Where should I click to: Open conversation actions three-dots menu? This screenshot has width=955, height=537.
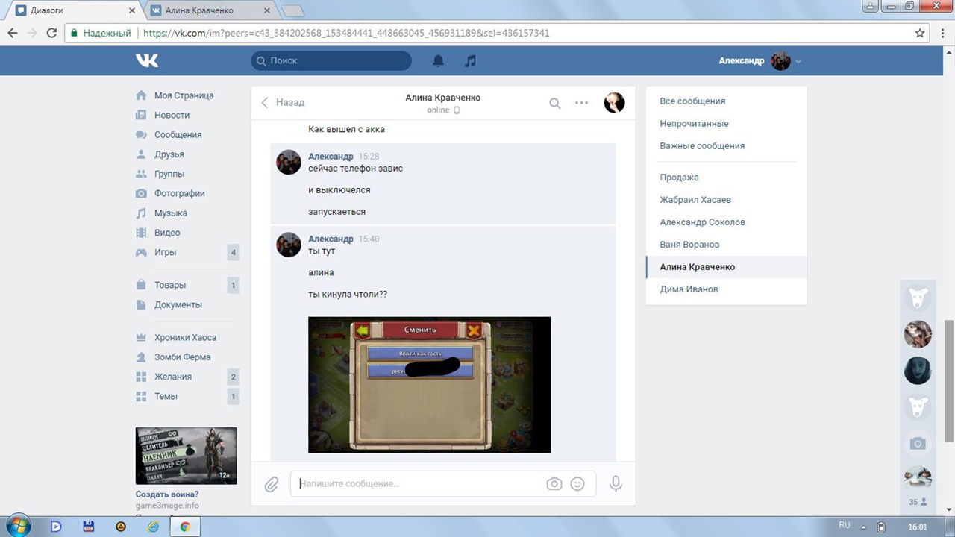click(581, 103)
